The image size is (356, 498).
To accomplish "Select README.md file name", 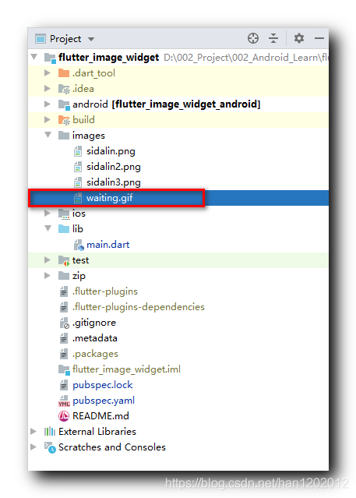I will 100,416.
